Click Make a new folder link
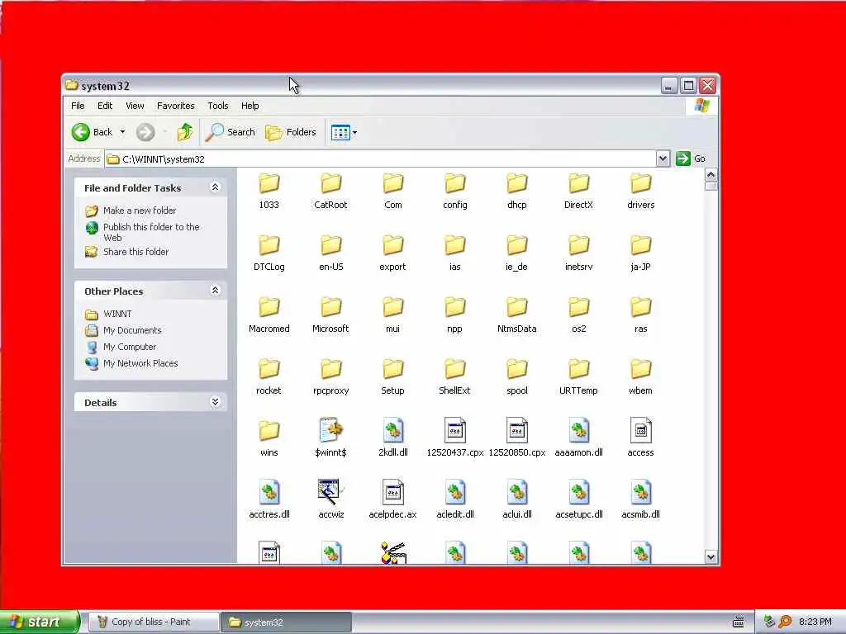This screenshot has width=846, height=634. (140, 211)
